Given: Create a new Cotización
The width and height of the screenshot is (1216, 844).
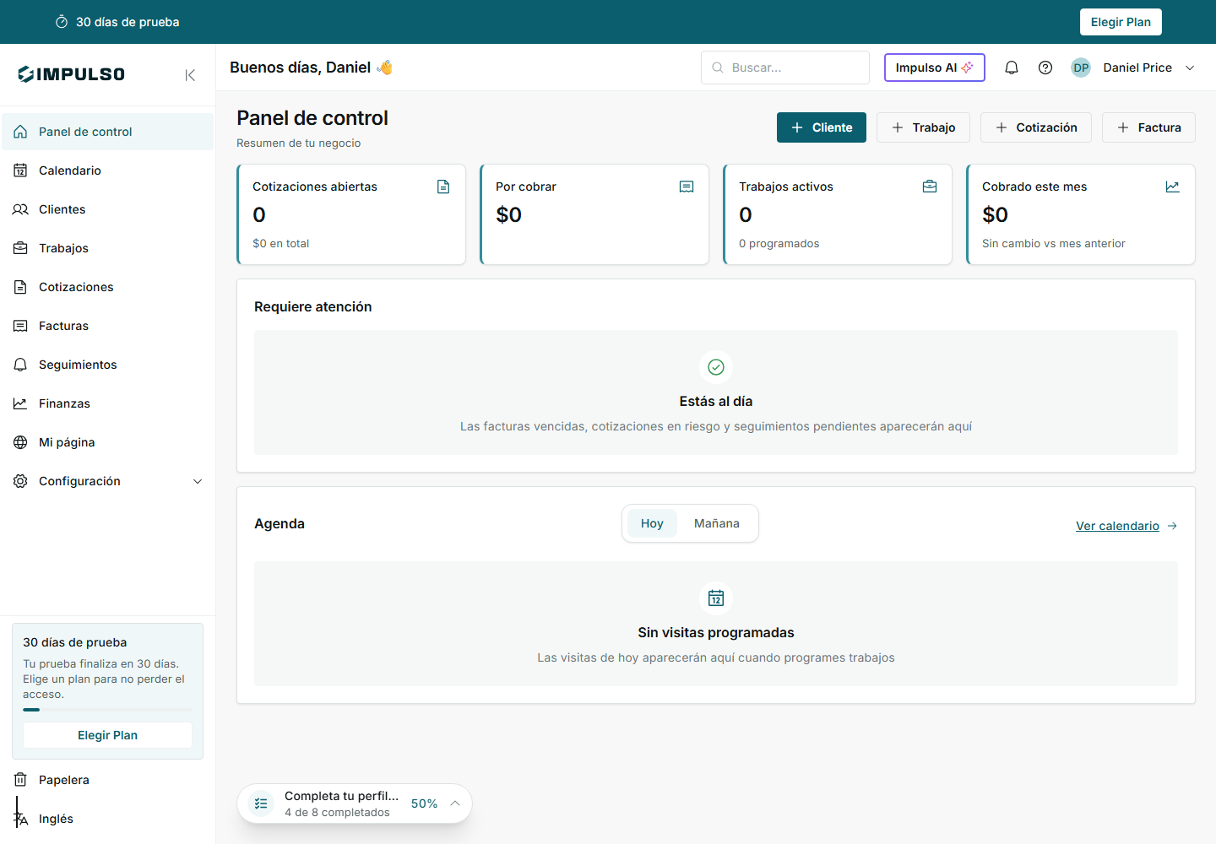Looking at the screenshot, I should point(1036,127).
